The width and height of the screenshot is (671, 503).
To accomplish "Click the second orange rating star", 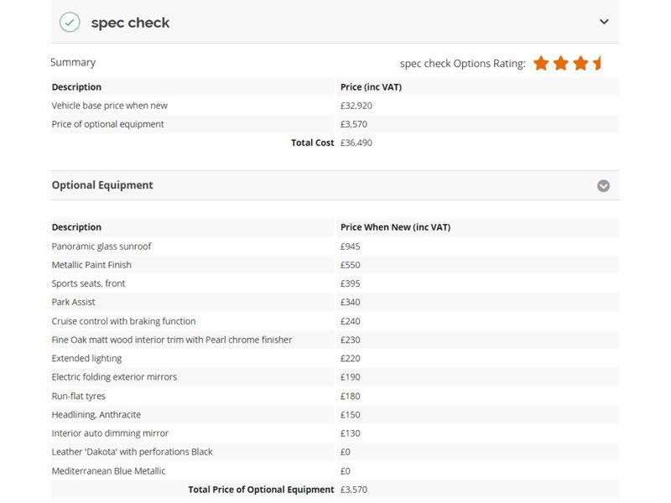I will tap(560, 63).
